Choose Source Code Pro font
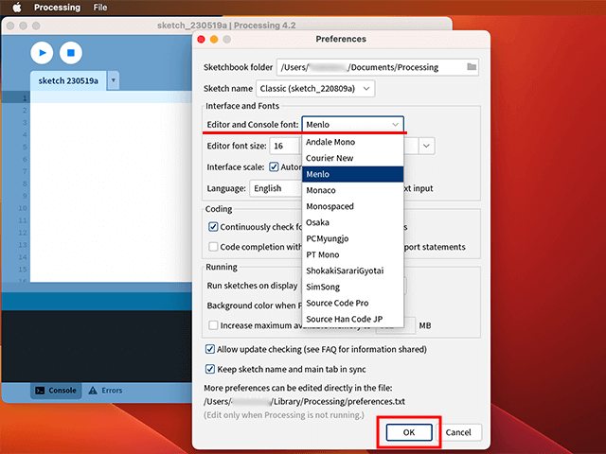606x454 pixels. [353, 303]
